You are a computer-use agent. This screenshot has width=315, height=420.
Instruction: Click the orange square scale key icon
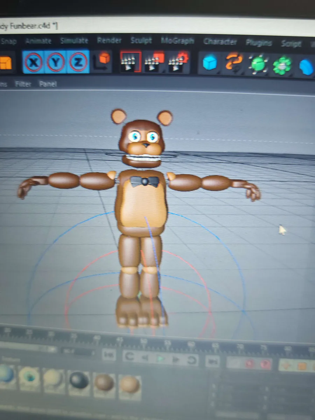point(302,367)
